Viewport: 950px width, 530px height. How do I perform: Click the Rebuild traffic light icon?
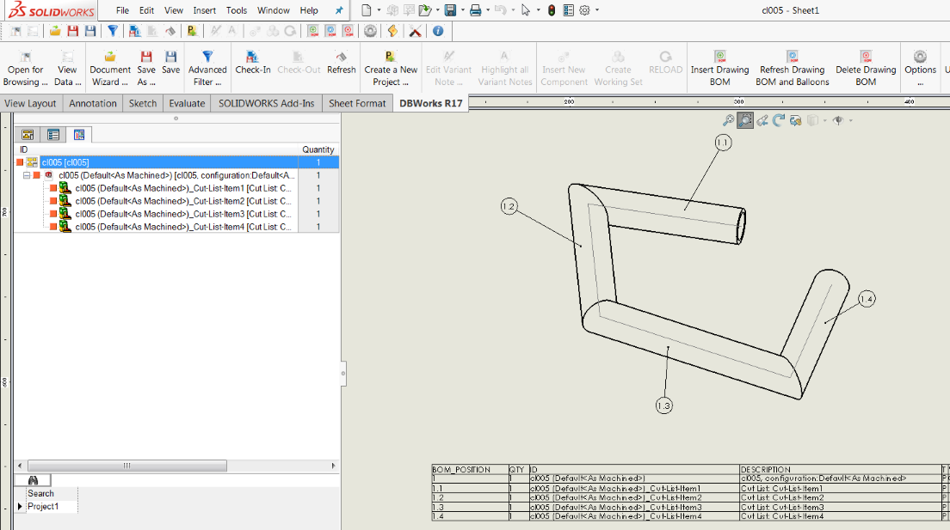click(552, 10)
